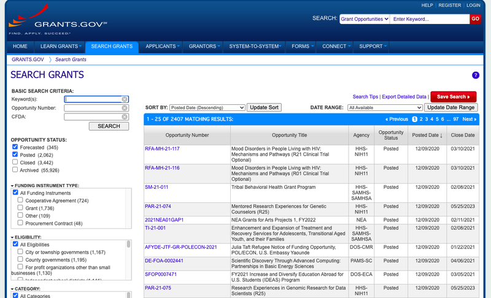Check the Other (109) checkbox
The image size is (491, 298).
tap(20, 215)
